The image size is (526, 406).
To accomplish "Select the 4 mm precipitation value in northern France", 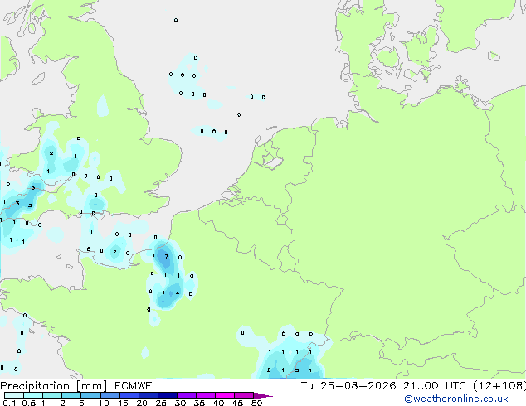I will (178, 293).
